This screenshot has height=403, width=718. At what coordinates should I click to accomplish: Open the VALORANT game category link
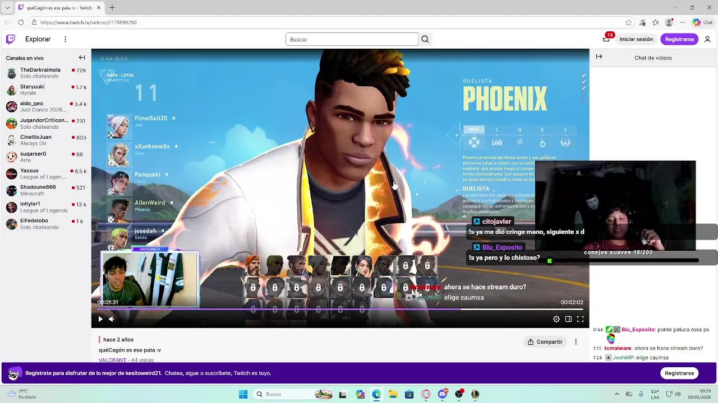click(x=113, y=360)
